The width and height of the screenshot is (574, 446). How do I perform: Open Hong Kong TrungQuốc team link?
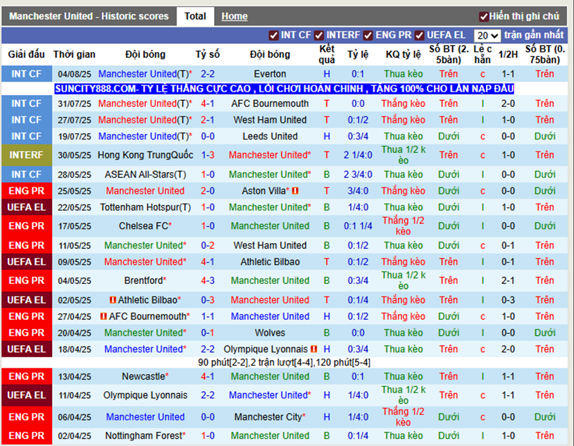tap(145, 155)
